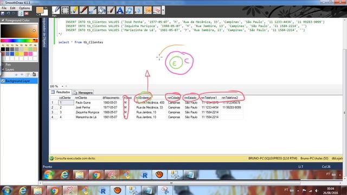The width and height of the screenshot is (347, 195).
Task: Click the scrollbar right arrow
Action: pyautogui.click(x=340, y=183)
